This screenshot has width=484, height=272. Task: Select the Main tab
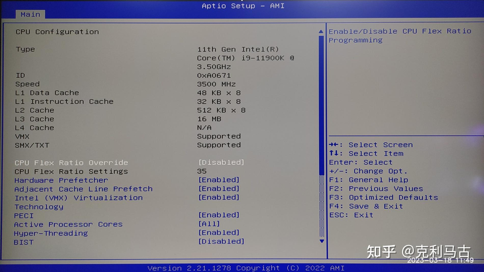coord(30,14)
